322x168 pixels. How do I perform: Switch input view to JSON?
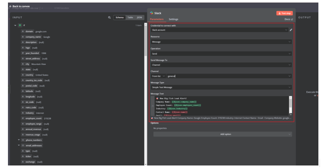click(x=139, y=18)
